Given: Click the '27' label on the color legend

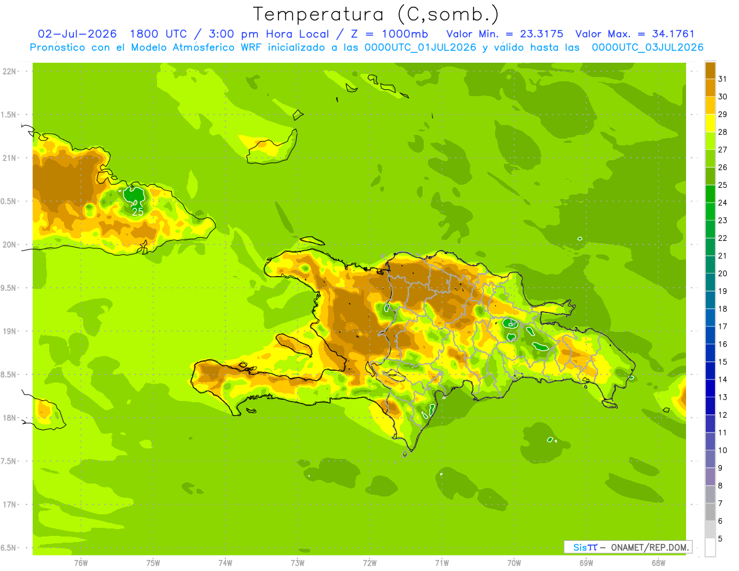Looking at the screenshot, I should [722, 150].
